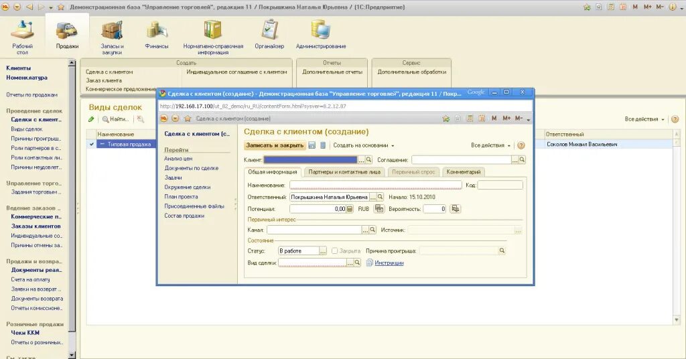Open the ellipsis selector of Вид сделки field
Viewport: 686px width, 359px height.
[350, 263]
